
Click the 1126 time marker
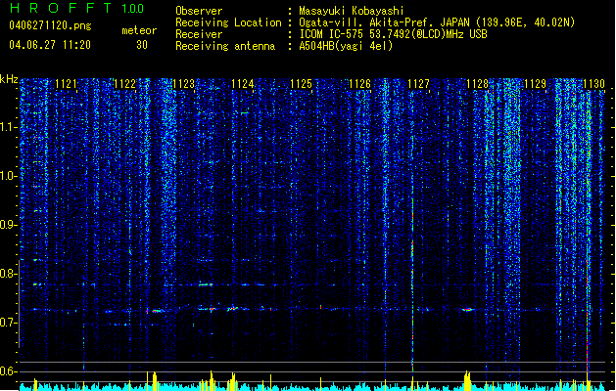[x=359, y=84]
